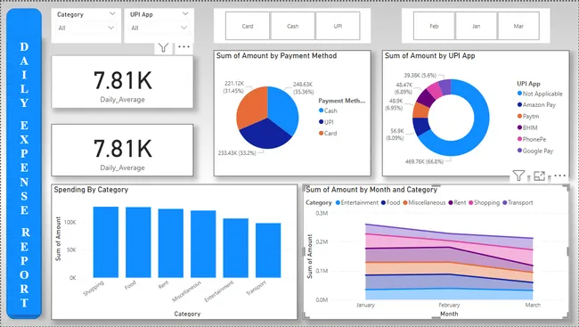Click Not Applicable legend entry
The height and width of the screenshot is (327, 579).
(540, 94)
